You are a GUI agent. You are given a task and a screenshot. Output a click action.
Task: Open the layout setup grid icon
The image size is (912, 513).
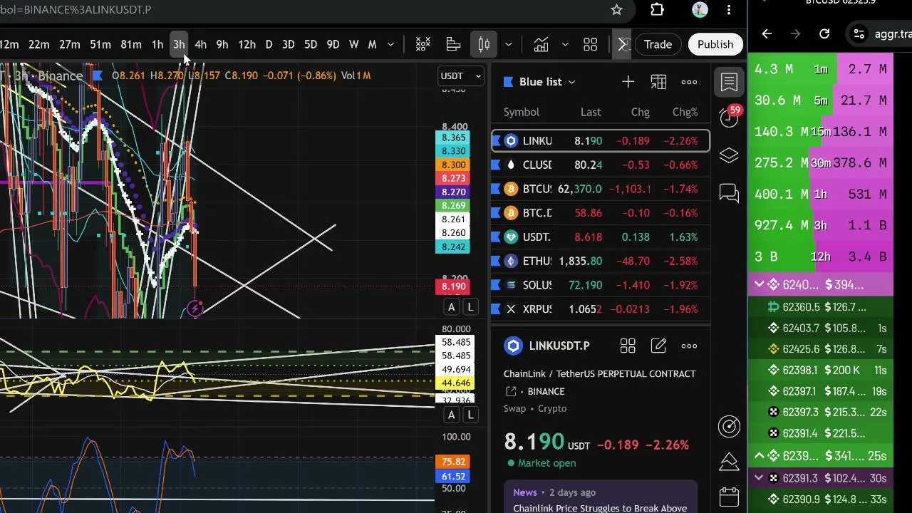(x=591, y=45)
